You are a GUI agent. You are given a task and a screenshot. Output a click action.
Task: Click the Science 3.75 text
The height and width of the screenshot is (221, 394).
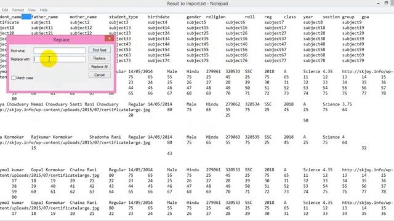pos(337,104)
